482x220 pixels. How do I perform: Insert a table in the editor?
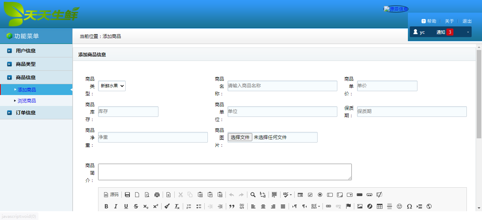click(x=380, y=207)
